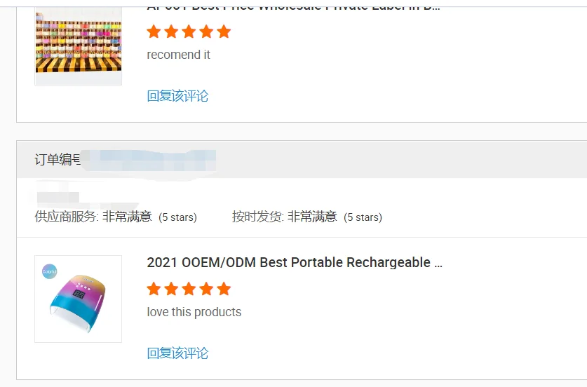
Task: Click the 订单编号 order number label
Action: [58, 159]
